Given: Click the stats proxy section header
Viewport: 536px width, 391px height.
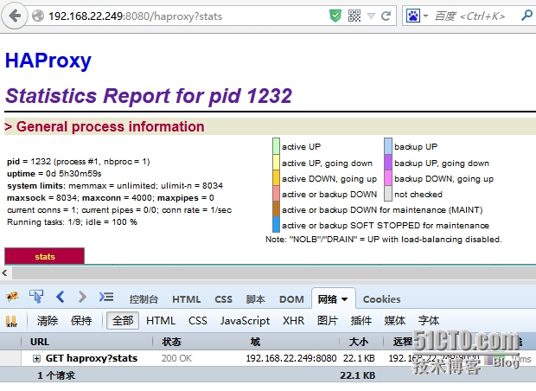Looking at the screenshot, I should coord(44,256).
